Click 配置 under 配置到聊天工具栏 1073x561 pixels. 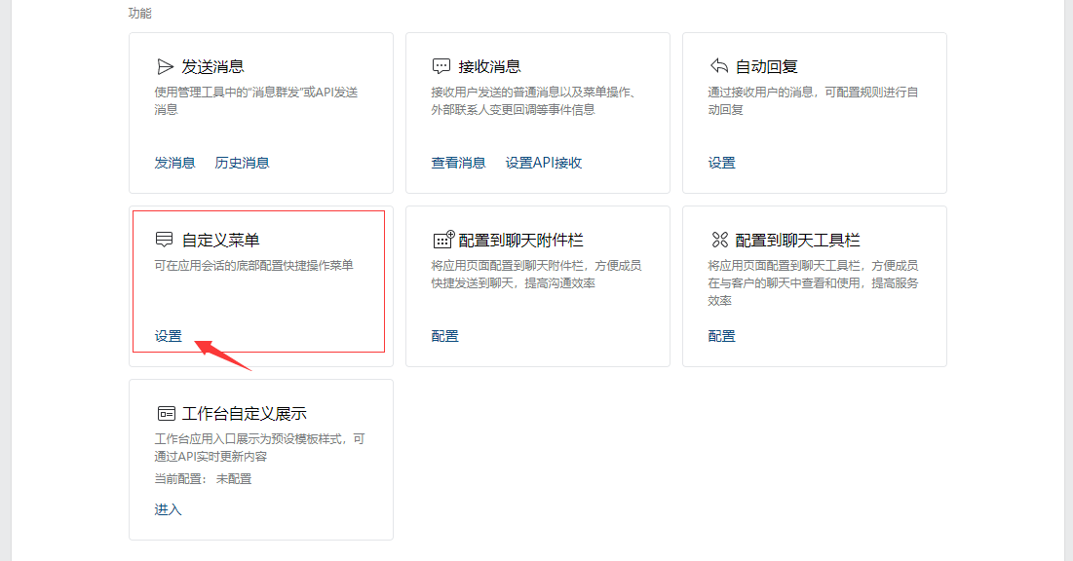point(721,336)
